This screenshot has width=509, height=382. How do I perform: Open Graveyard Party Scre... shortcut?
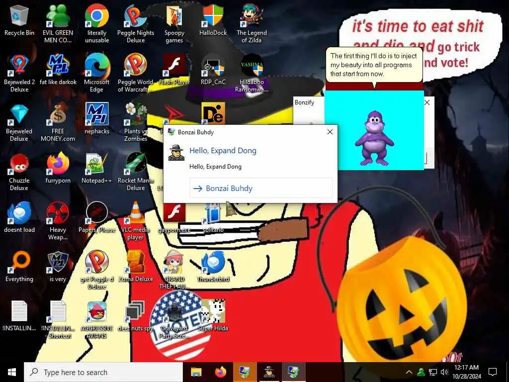[174, 320]
